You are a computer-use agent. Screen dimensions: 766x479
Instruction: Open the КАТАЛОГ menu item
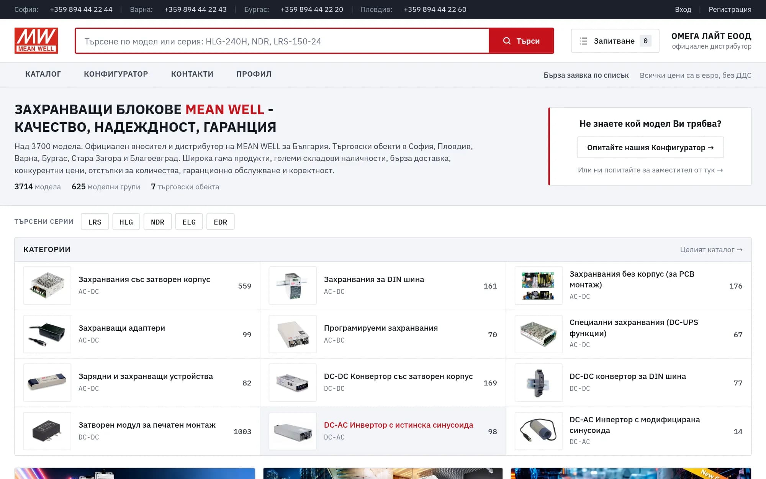(x=43, y=74)
